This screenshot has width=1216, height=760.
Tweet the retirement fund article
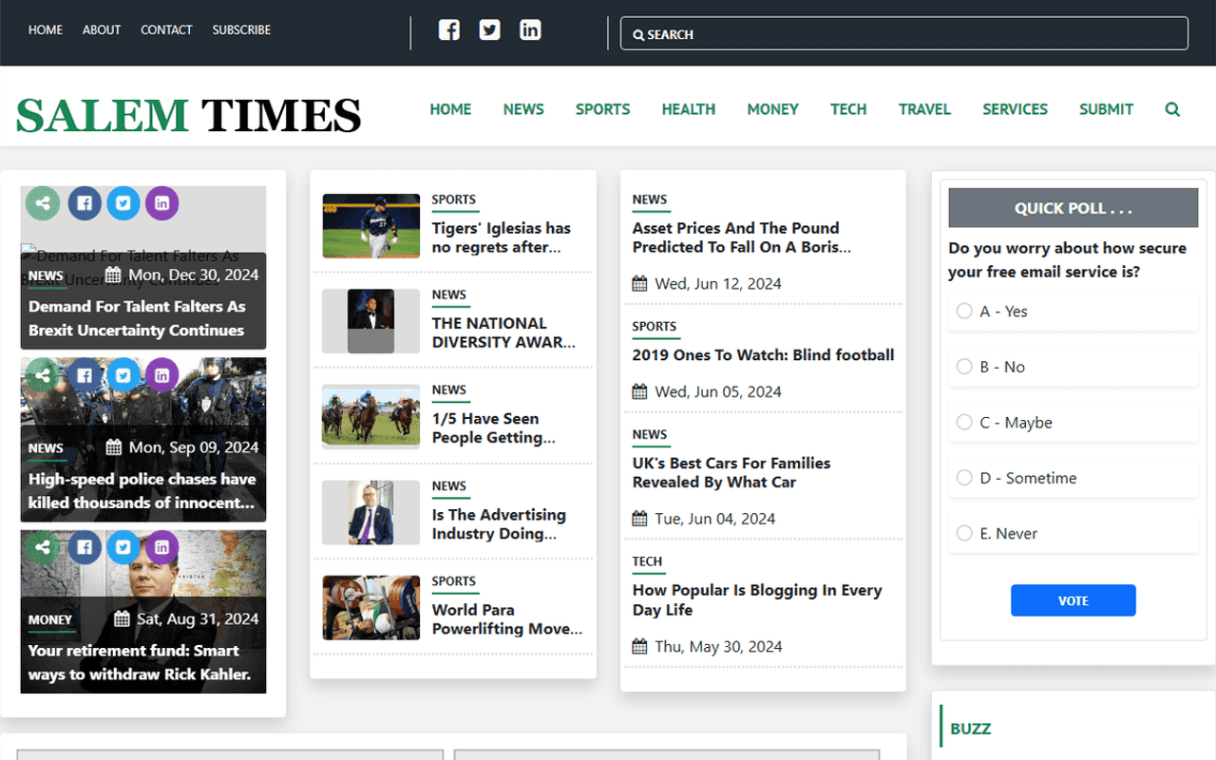[x=123, y=547]
